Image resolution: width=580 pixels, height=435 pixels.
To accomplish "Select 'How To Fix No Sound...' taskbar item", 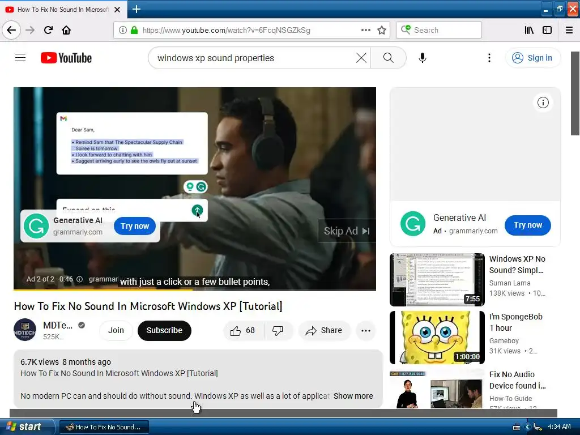I will click(104, 427).
